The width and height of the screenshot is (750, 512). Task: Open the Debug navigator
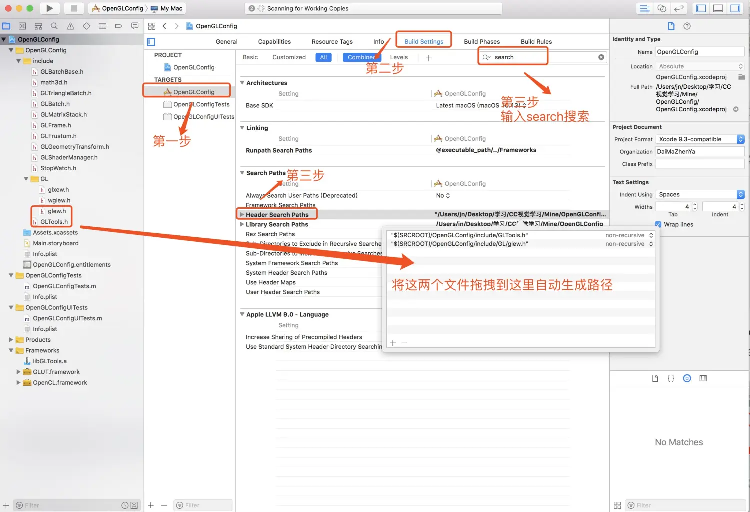pyautogui.click(x=102, y=26)
